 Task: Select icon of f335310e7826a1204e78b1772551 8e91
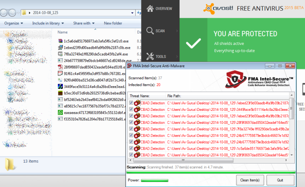click(60, 119)
